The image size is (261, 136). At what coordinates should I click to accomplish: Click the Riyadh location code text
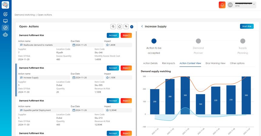[x=59, y=52]
